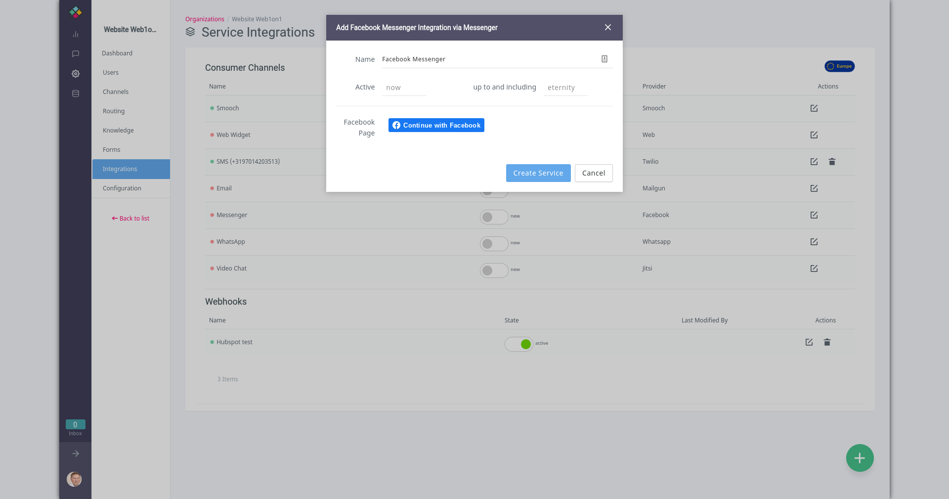The image size is (949, 499).
Task: Open the chat conversations icon
Action: click(76, 54)
